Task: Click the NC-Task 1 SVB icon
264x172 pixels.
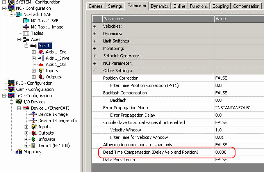Action: pos(26,21)
